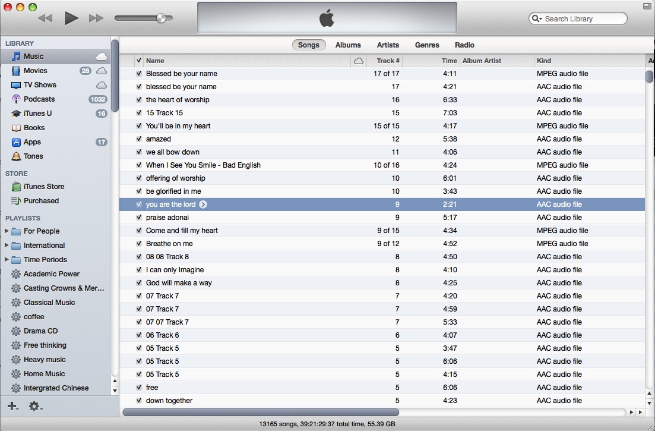This screenshot has height=431, width=655.
Task: Open the Radio view
Action: (x=464, y=45)
